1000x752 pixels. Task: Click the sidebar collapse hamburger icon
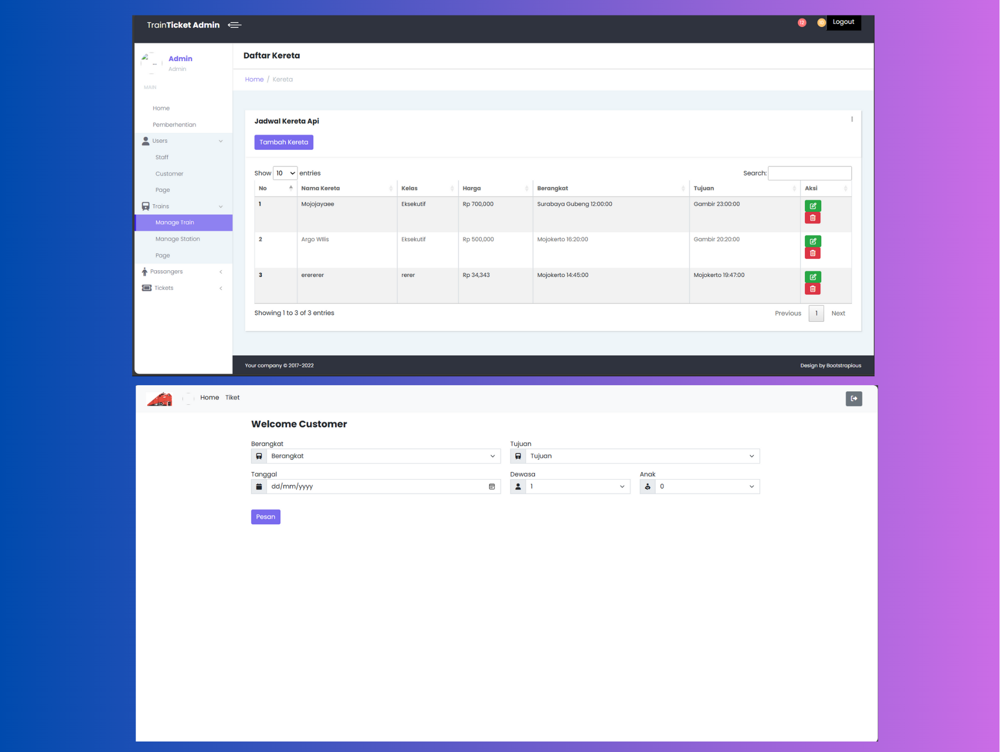click(234, 25)
